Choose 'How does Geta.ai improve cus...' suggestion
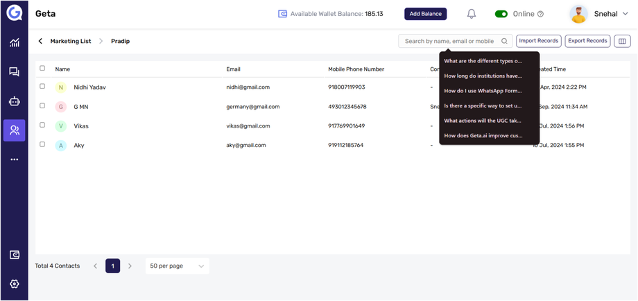 pos(483,135)
